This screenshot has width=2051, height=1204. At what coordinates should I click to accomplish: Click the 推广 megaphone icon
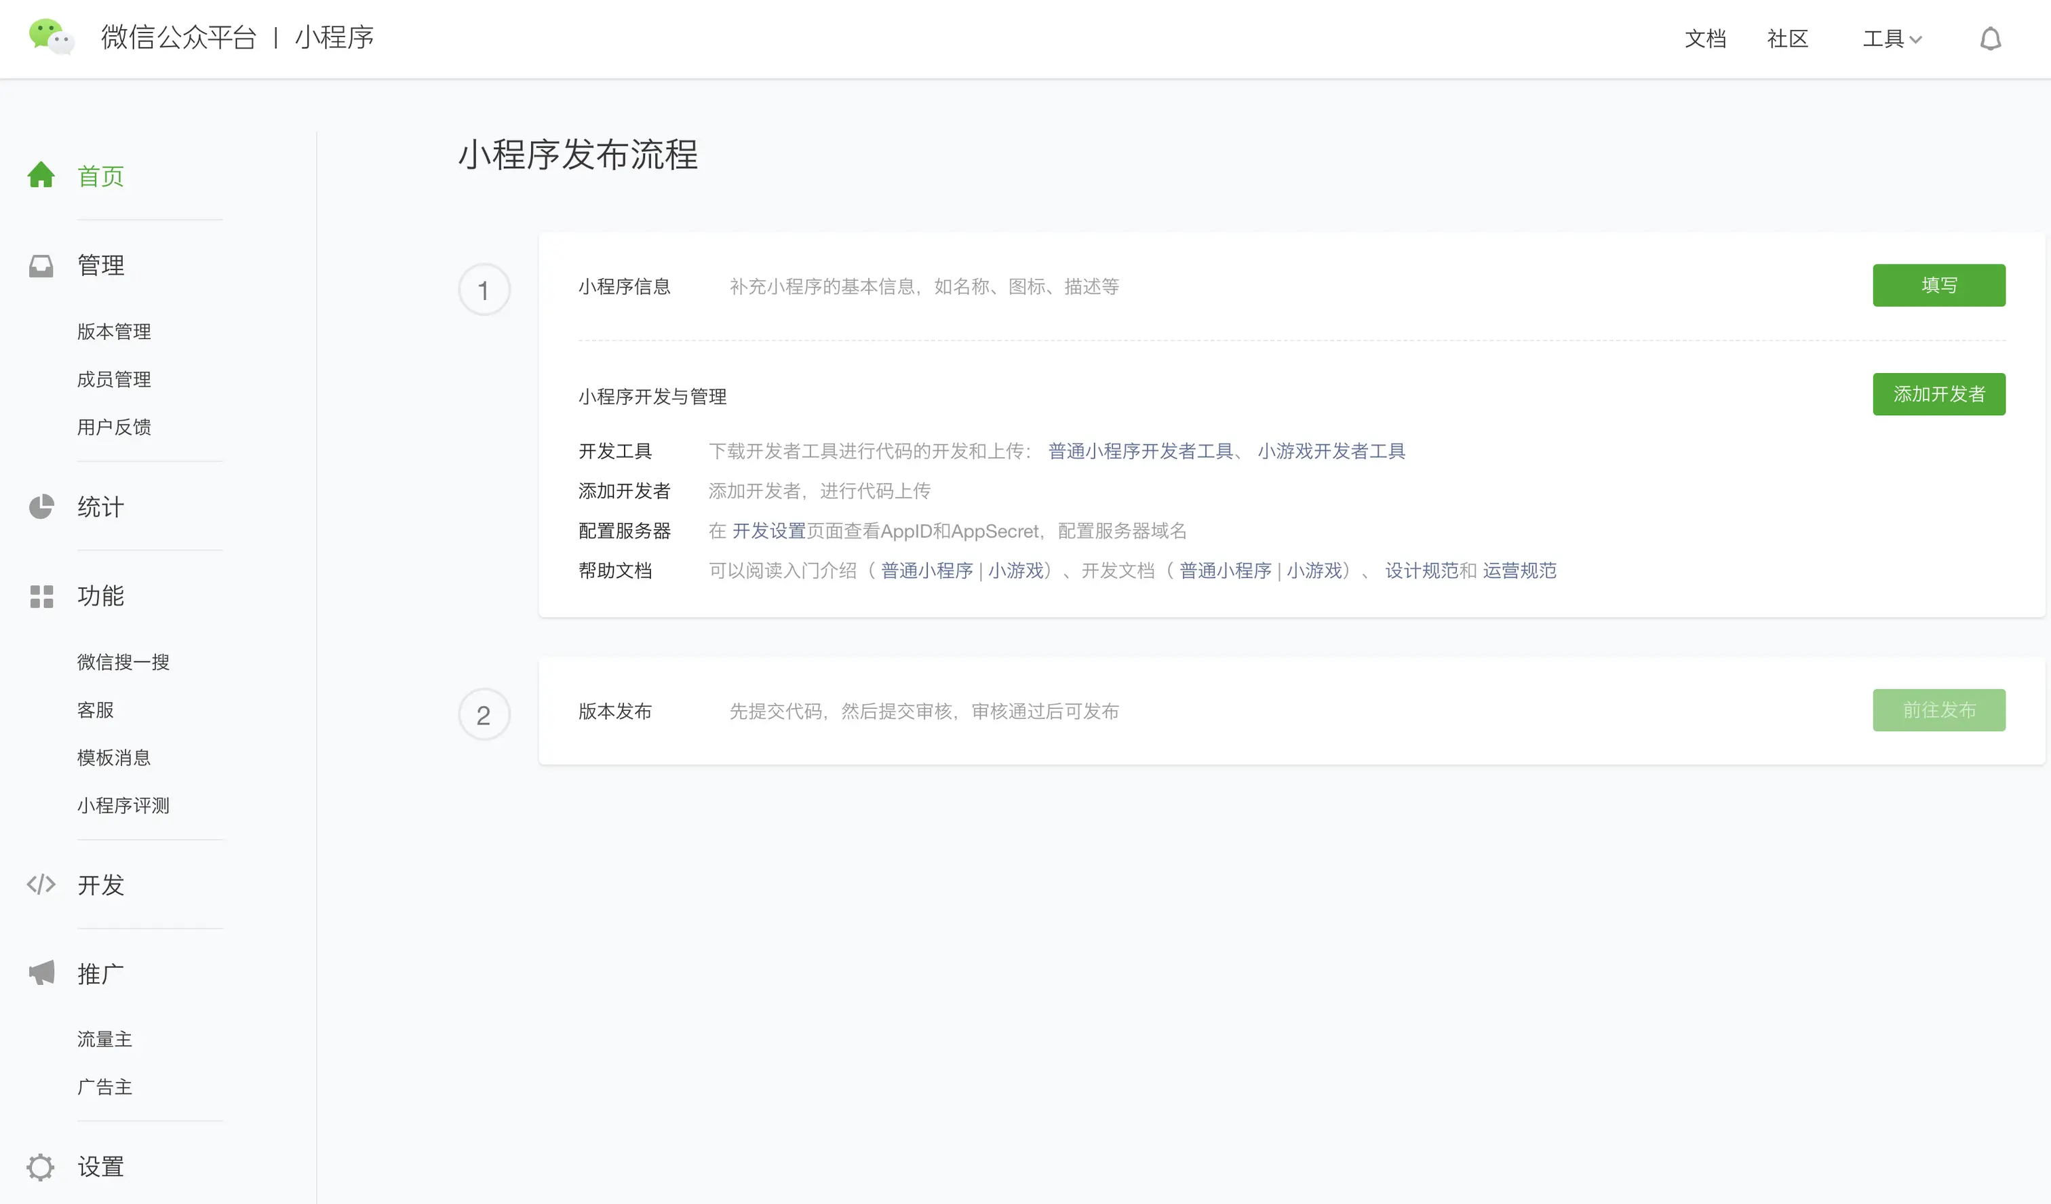point(41,973)
